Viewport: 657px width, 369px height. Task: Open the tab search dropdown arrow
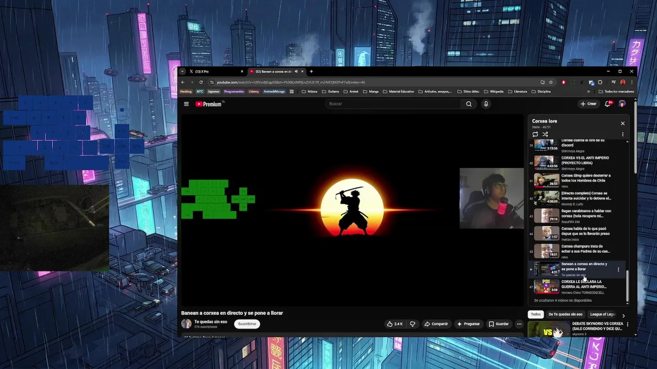point(182,71)
